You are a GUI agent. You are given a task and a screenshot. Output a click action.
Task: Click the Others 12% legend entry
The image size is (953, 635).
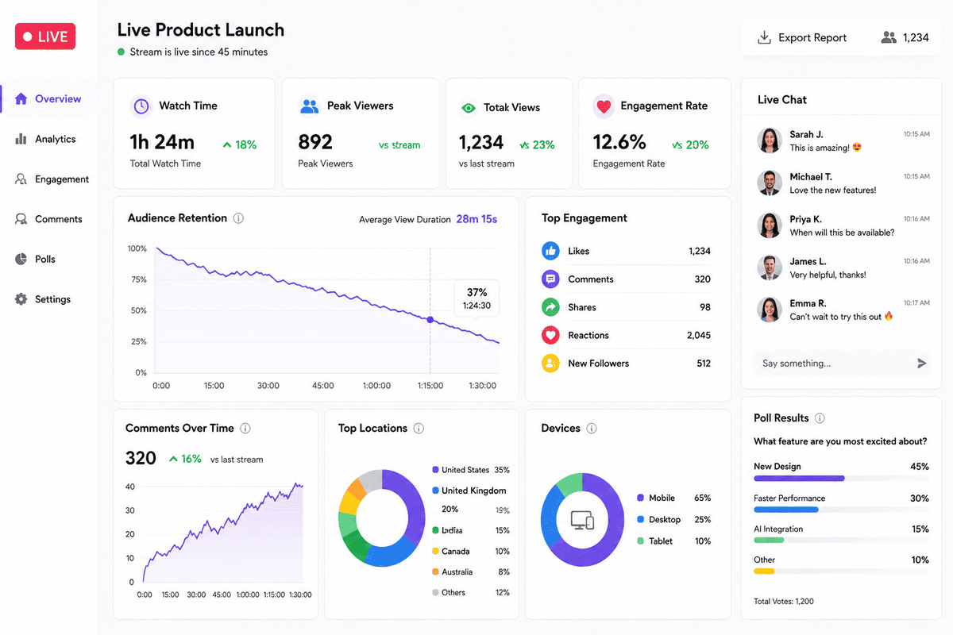[x=470, y=592]
